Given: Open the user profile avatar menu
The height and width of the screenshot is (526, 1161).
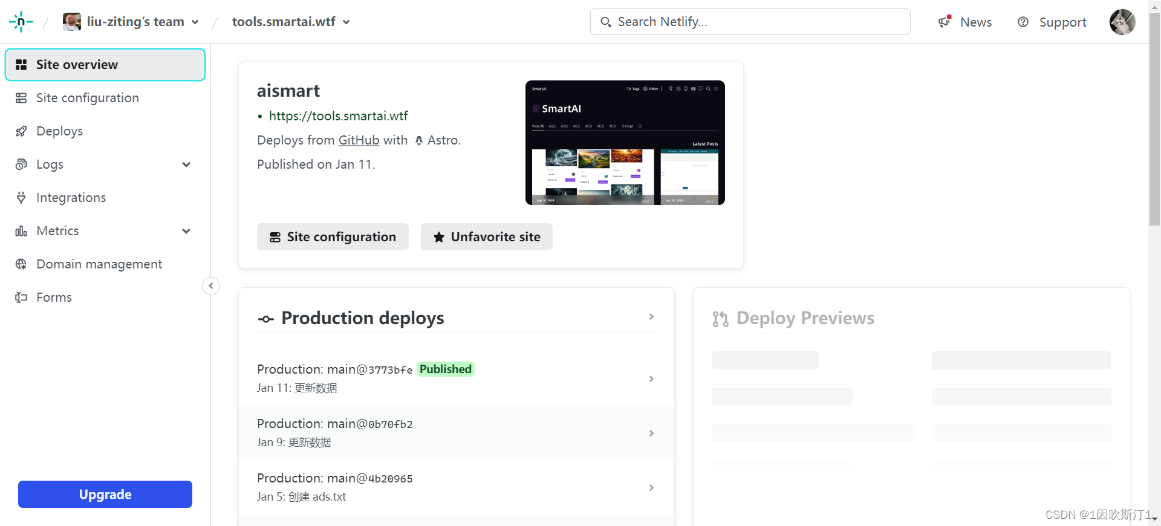Looking at the screenshot, I should 1122,22.
